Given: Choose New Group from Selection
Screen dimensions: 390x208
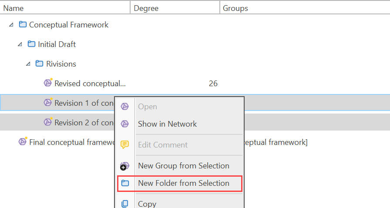Looking at the screenshot, I should (183, 166).
